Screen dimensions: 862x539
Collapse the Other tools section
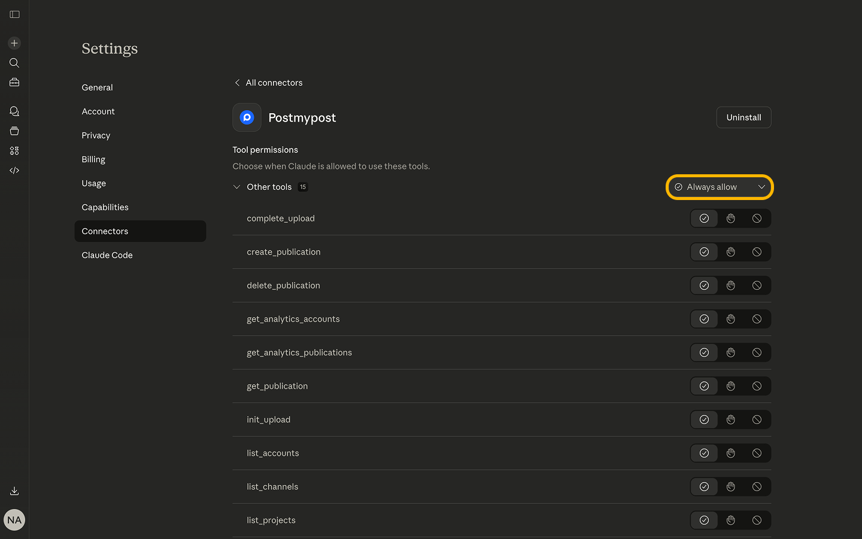(x=237, y=187)
